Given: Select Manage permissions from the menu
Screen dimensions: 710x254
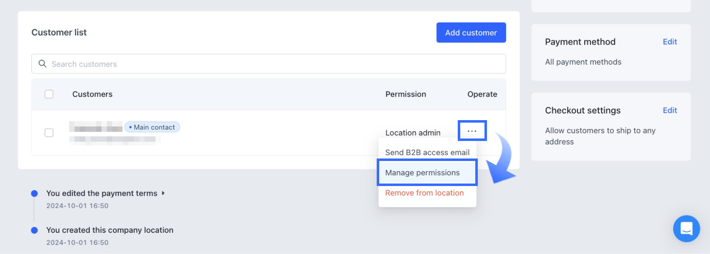Looking at the screenshot, I should pos(422,173).
